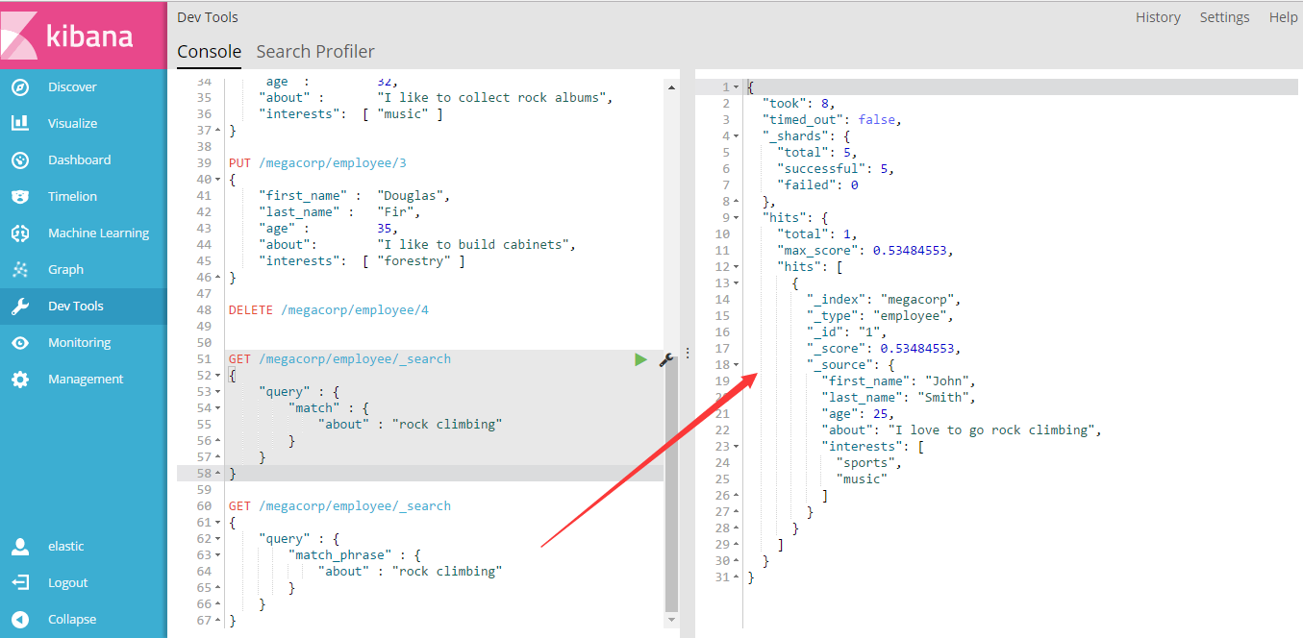The width and height of the screenshot is (1303, 638).
Task: Collapse root fold at response line 1
Action: pyautogui.click(x=736, y=87)
